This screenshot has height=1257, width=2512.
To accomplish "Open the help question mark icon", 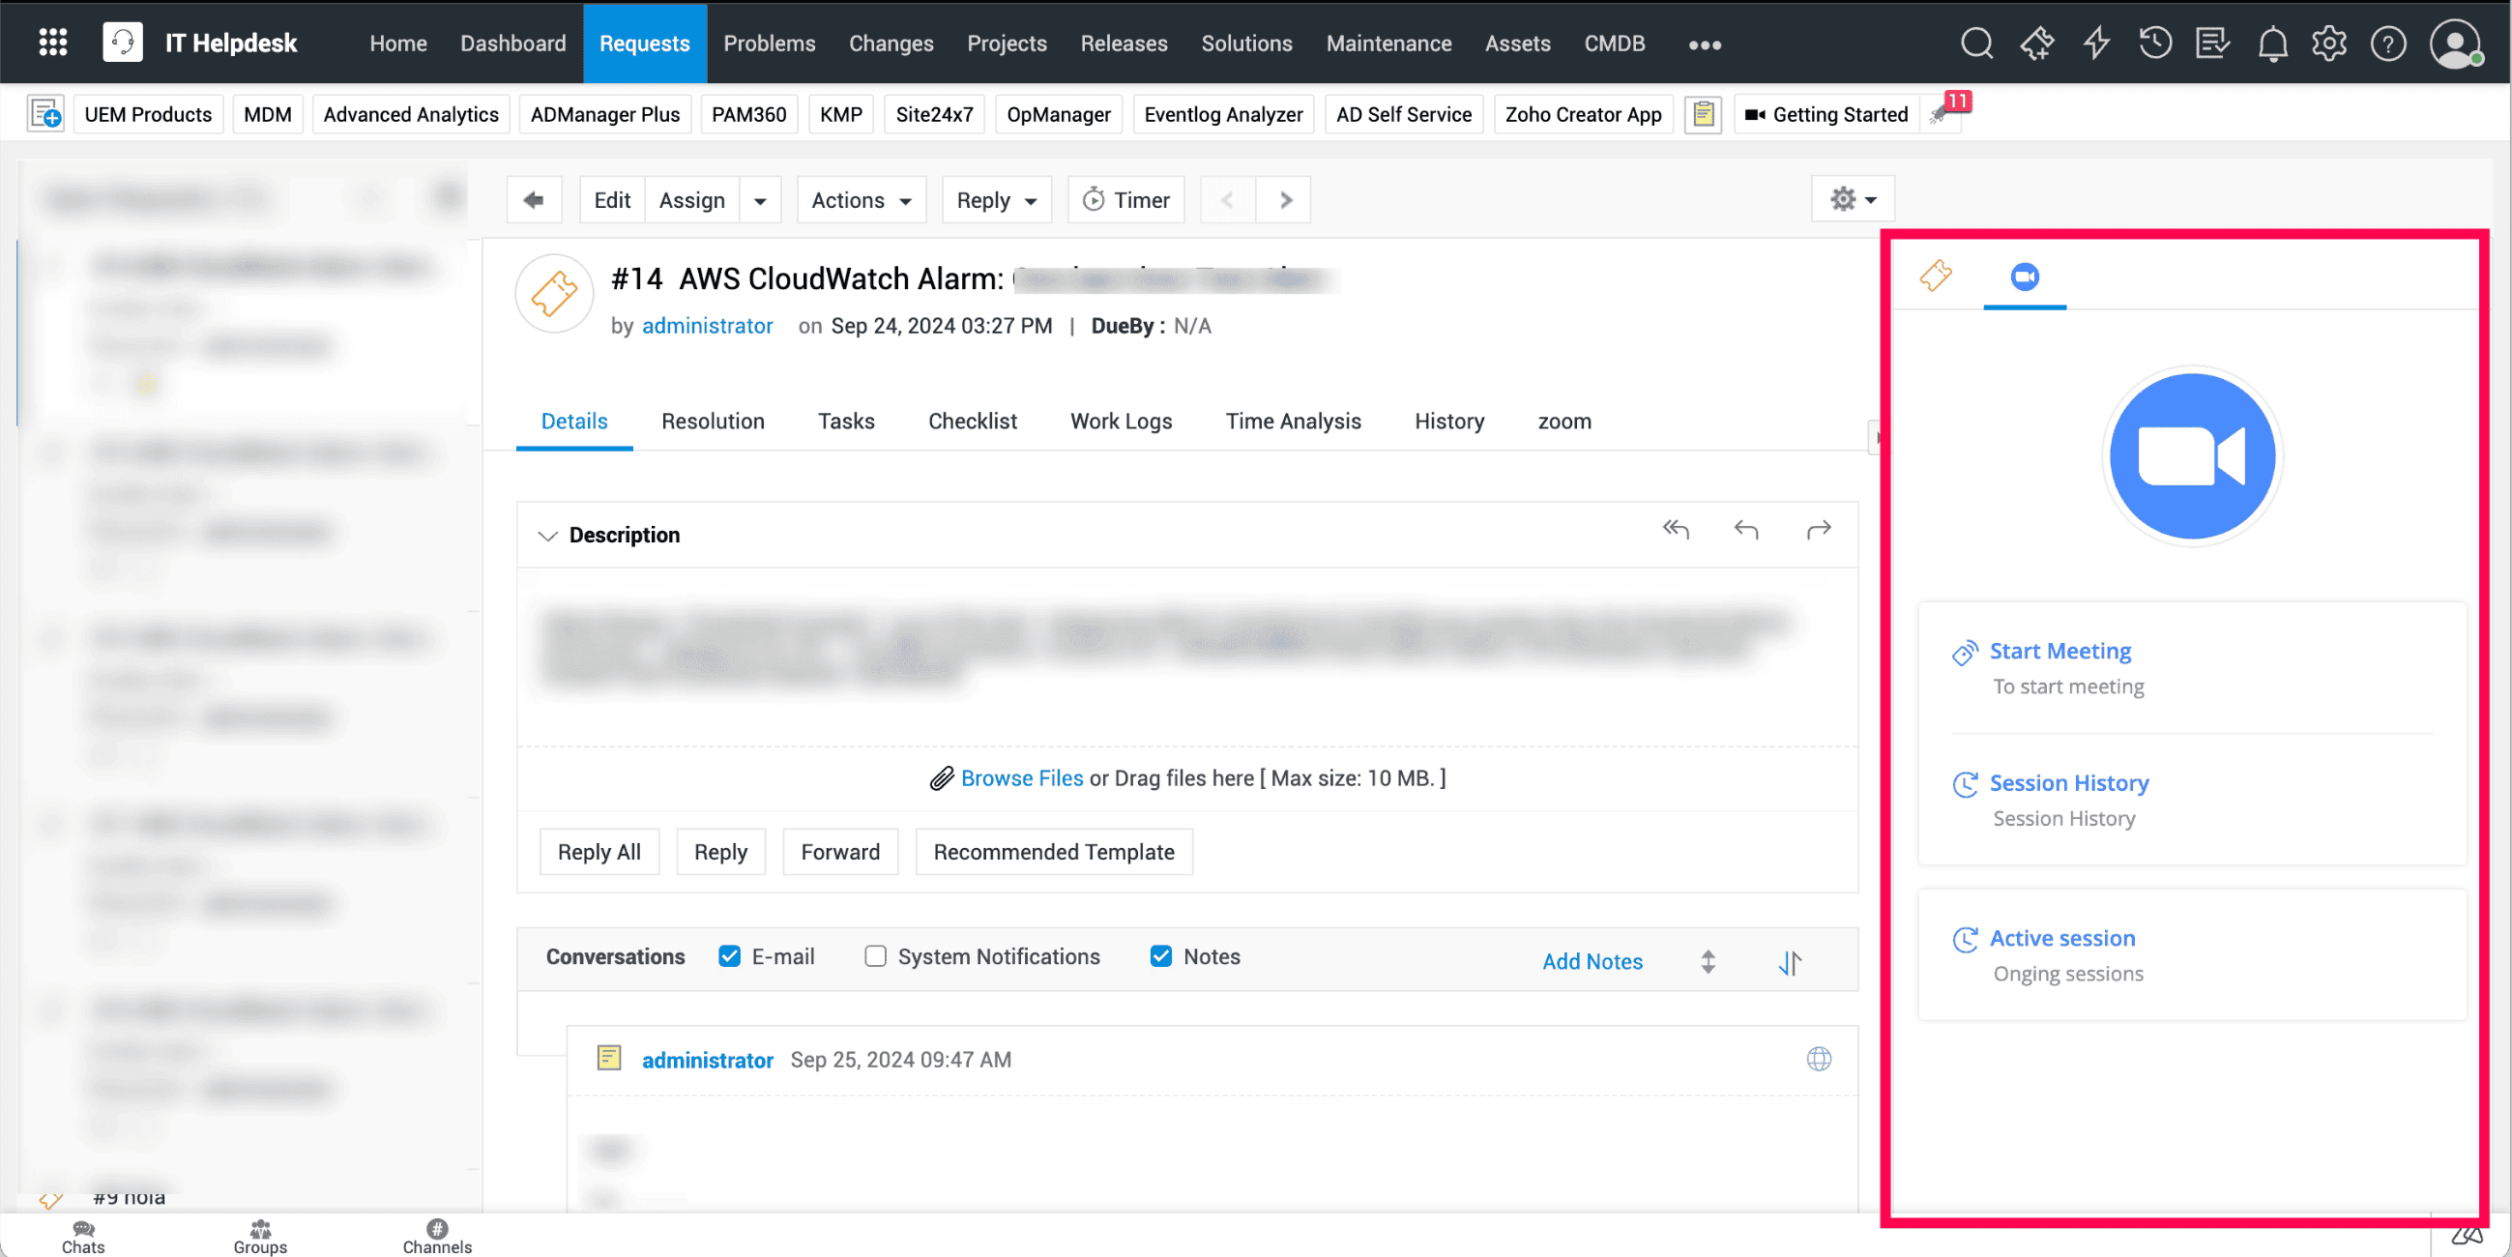I will pyautogui.click(x=2388, y=43).
